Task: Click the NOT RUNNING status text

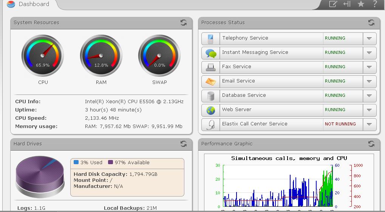Action: click(340, 124)
